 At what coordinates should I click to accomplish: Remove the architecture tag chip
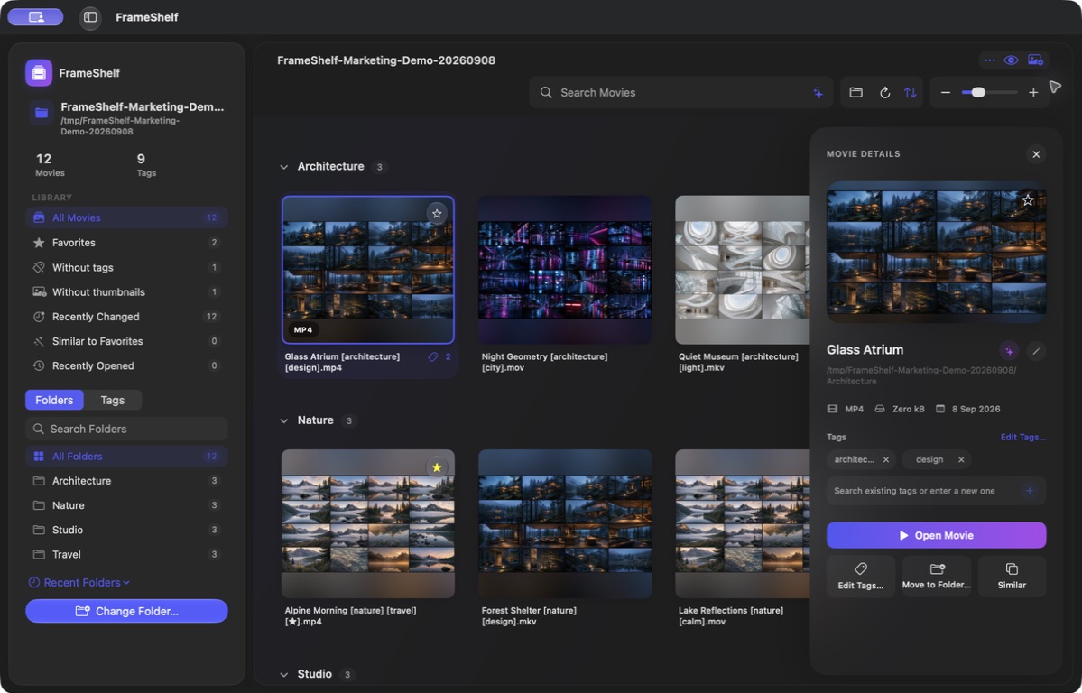pos(886,459)
